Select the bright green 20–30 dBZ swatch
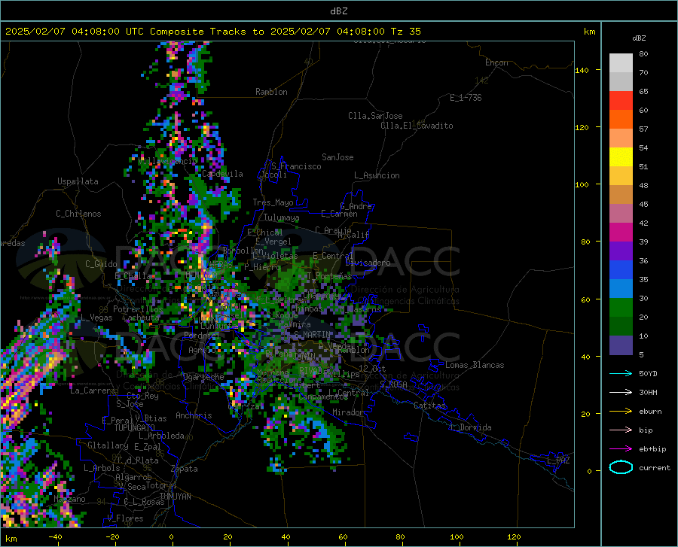Image resolution: width=678 pixels, height=547 pixels. (621, 308)
